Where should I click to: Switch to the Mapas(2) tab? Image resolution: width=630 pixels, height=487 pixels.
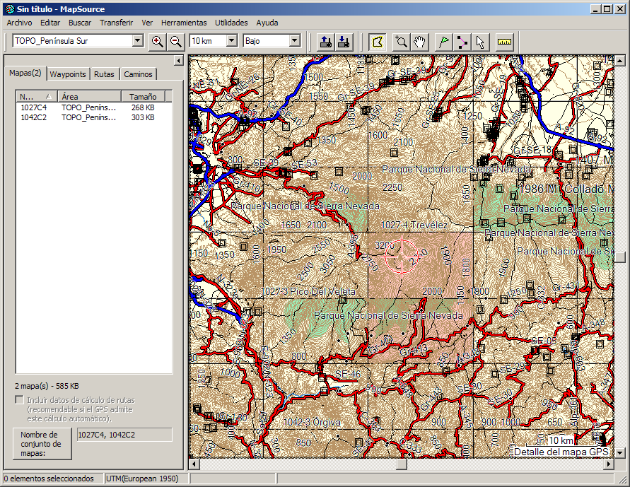point(25,73)
